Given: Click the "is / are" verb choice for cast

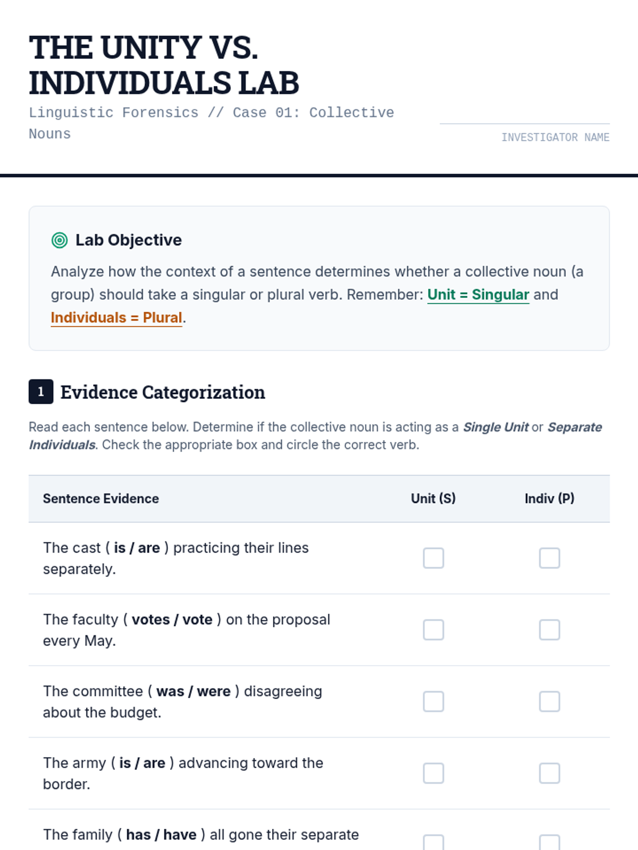Looking at the screenshot, I should coord(137,548).
